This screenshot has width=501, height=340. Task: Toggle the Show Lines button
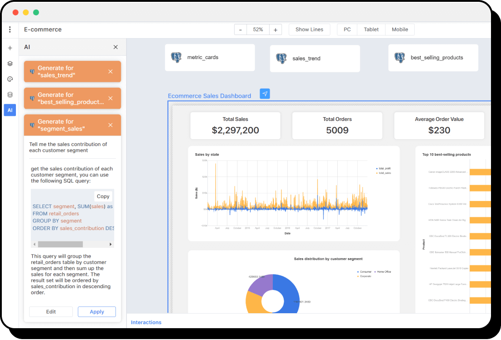click(309, 30)
